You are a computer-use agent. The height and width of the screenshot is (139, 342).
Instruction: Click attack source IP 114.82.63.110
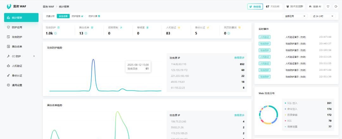[179, 64]
